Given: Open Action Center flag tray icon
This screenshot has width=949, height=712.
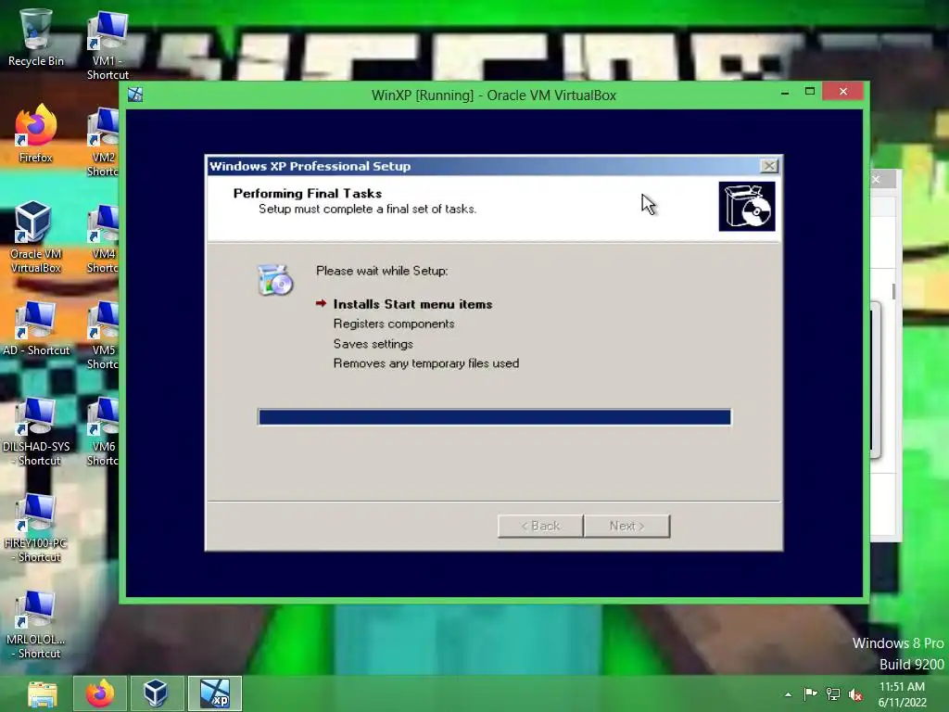Looking at the screenshot, I should (x=810, y=693).
